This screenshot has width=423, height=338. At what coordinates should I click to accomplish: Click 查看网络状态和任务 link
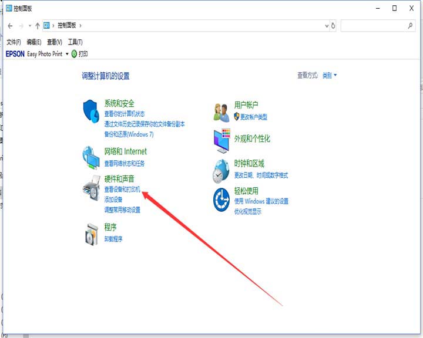(125, 163)
